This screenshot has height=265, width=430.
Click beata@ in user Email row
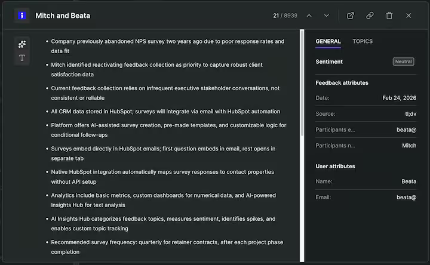[407, 198]
